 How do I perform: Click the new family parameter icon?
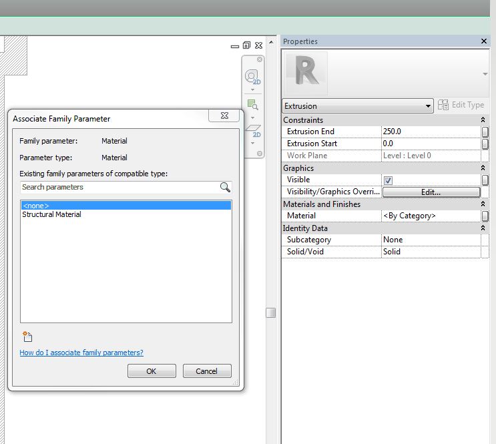(x=27, y=337)
